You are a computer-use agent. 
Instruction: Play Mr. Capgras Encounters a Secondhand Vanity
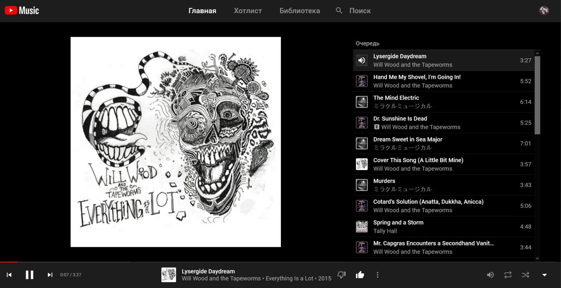pos(444,247)
